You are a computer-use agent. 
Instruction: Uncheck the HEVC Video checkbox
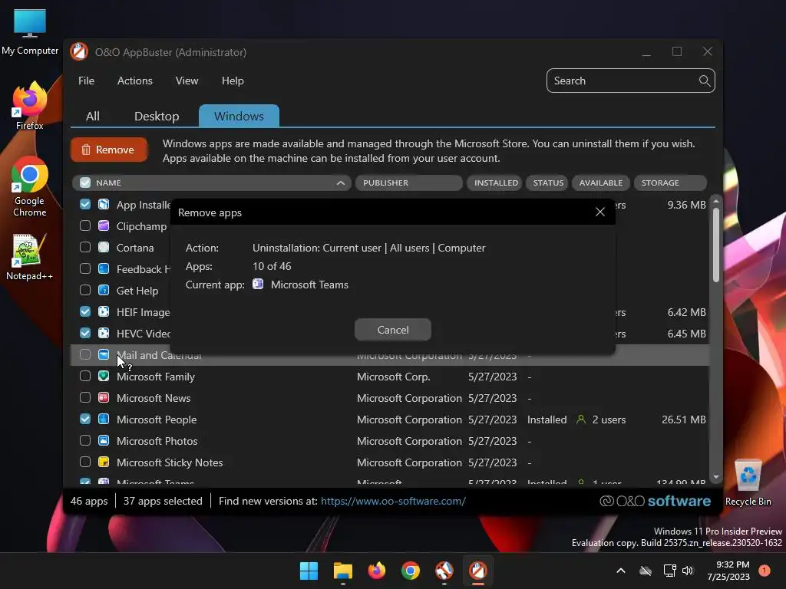85,333
